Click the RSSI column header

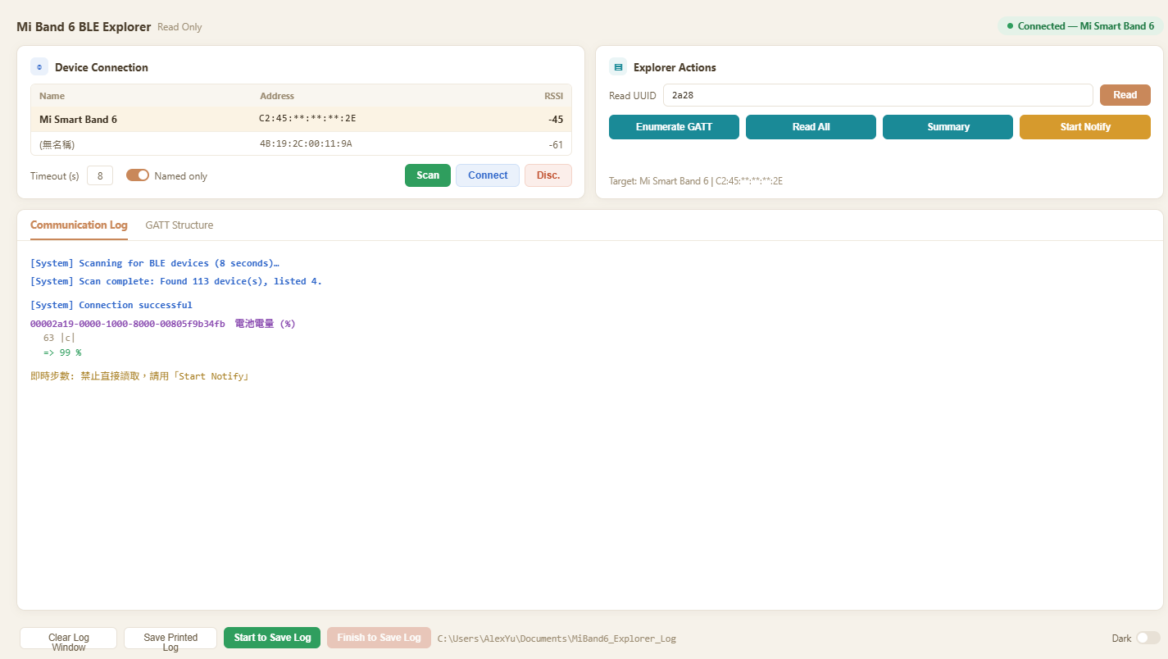554,96
